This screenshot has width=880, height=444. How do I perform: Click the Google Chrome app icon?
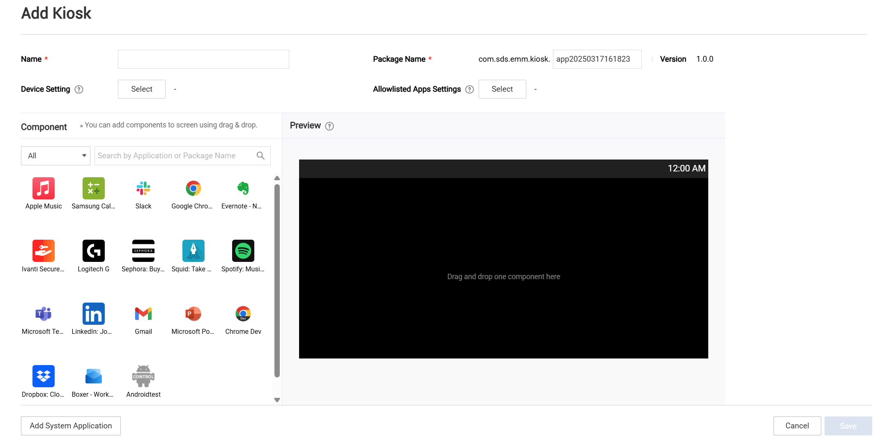click(x=193, y=188)
